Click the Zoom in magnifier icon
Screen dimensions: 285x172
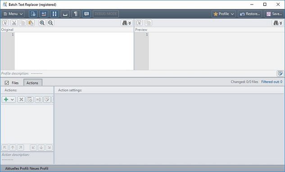tap(42, 23)
